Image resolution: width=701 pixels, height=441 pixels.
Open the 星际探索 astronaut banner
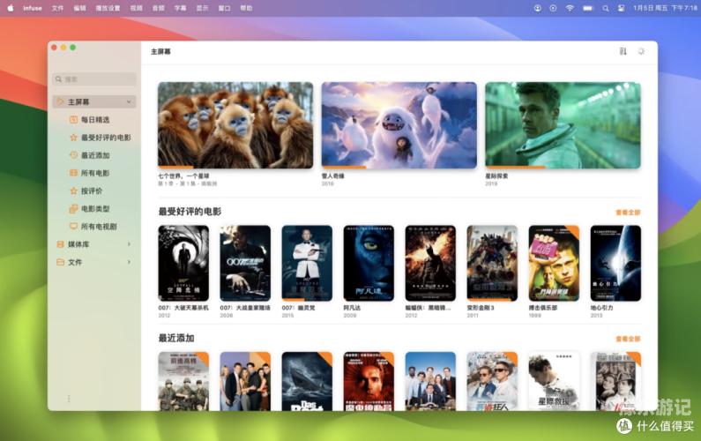563,125
